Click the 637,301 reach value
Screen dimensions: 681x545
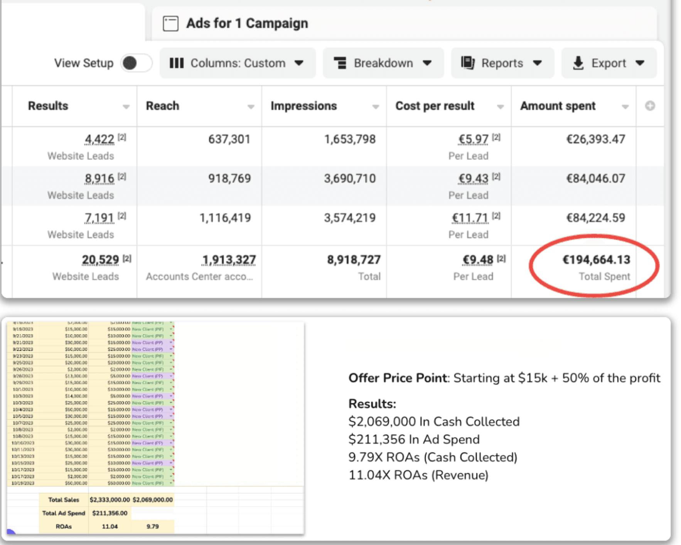229,139
